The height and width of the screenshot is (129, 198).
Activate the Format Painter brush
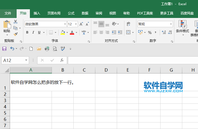pos(15,34)
